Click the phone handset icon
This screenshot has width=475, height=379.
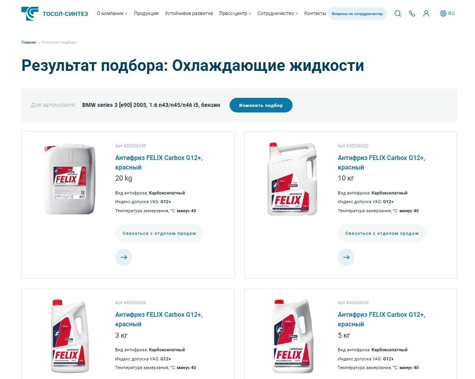click(x=412, y=13)
